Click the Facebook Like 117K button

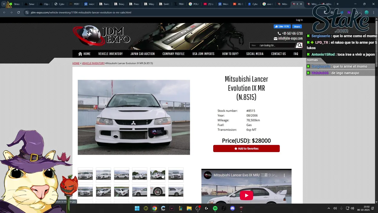282,26
